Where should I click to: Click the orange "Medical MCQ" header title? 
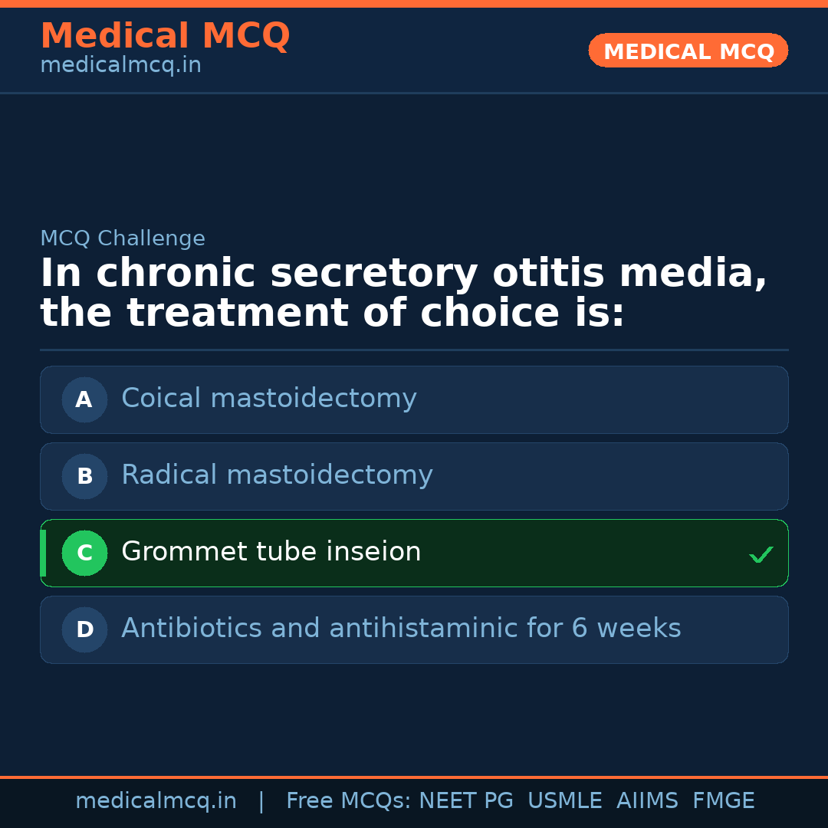165,36
